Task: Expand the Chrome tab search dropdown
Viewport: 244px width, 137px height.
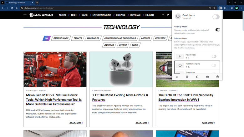Action: click(x=3, y=3)
